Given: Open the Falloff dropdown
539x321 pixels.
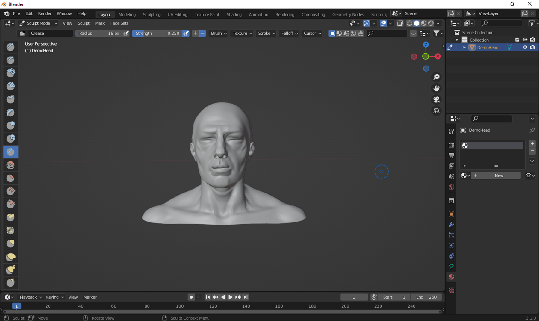Looking at the screenshot, I should [x=289, y=33].
